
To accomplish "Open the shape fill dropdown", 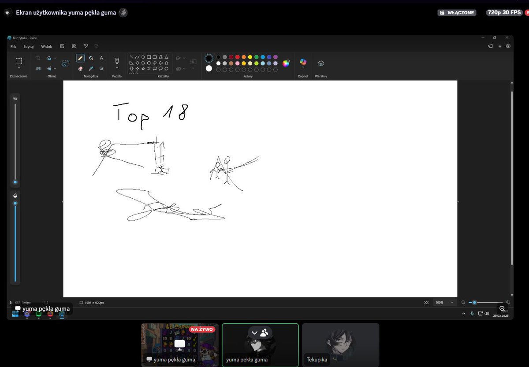I will click(184, 69).
